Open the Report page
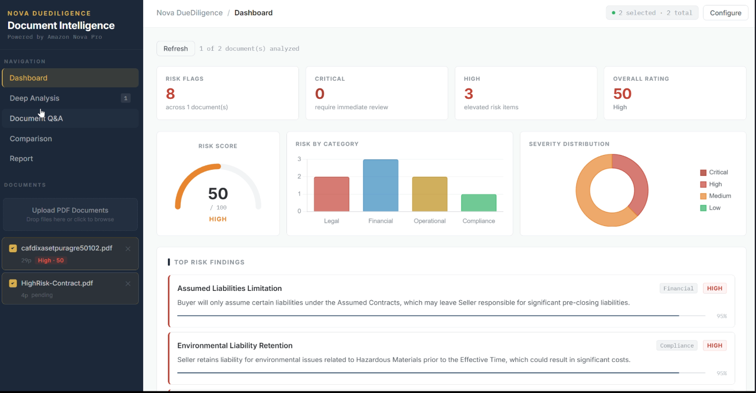Screen dimensions: 756x393 point(70,159)
